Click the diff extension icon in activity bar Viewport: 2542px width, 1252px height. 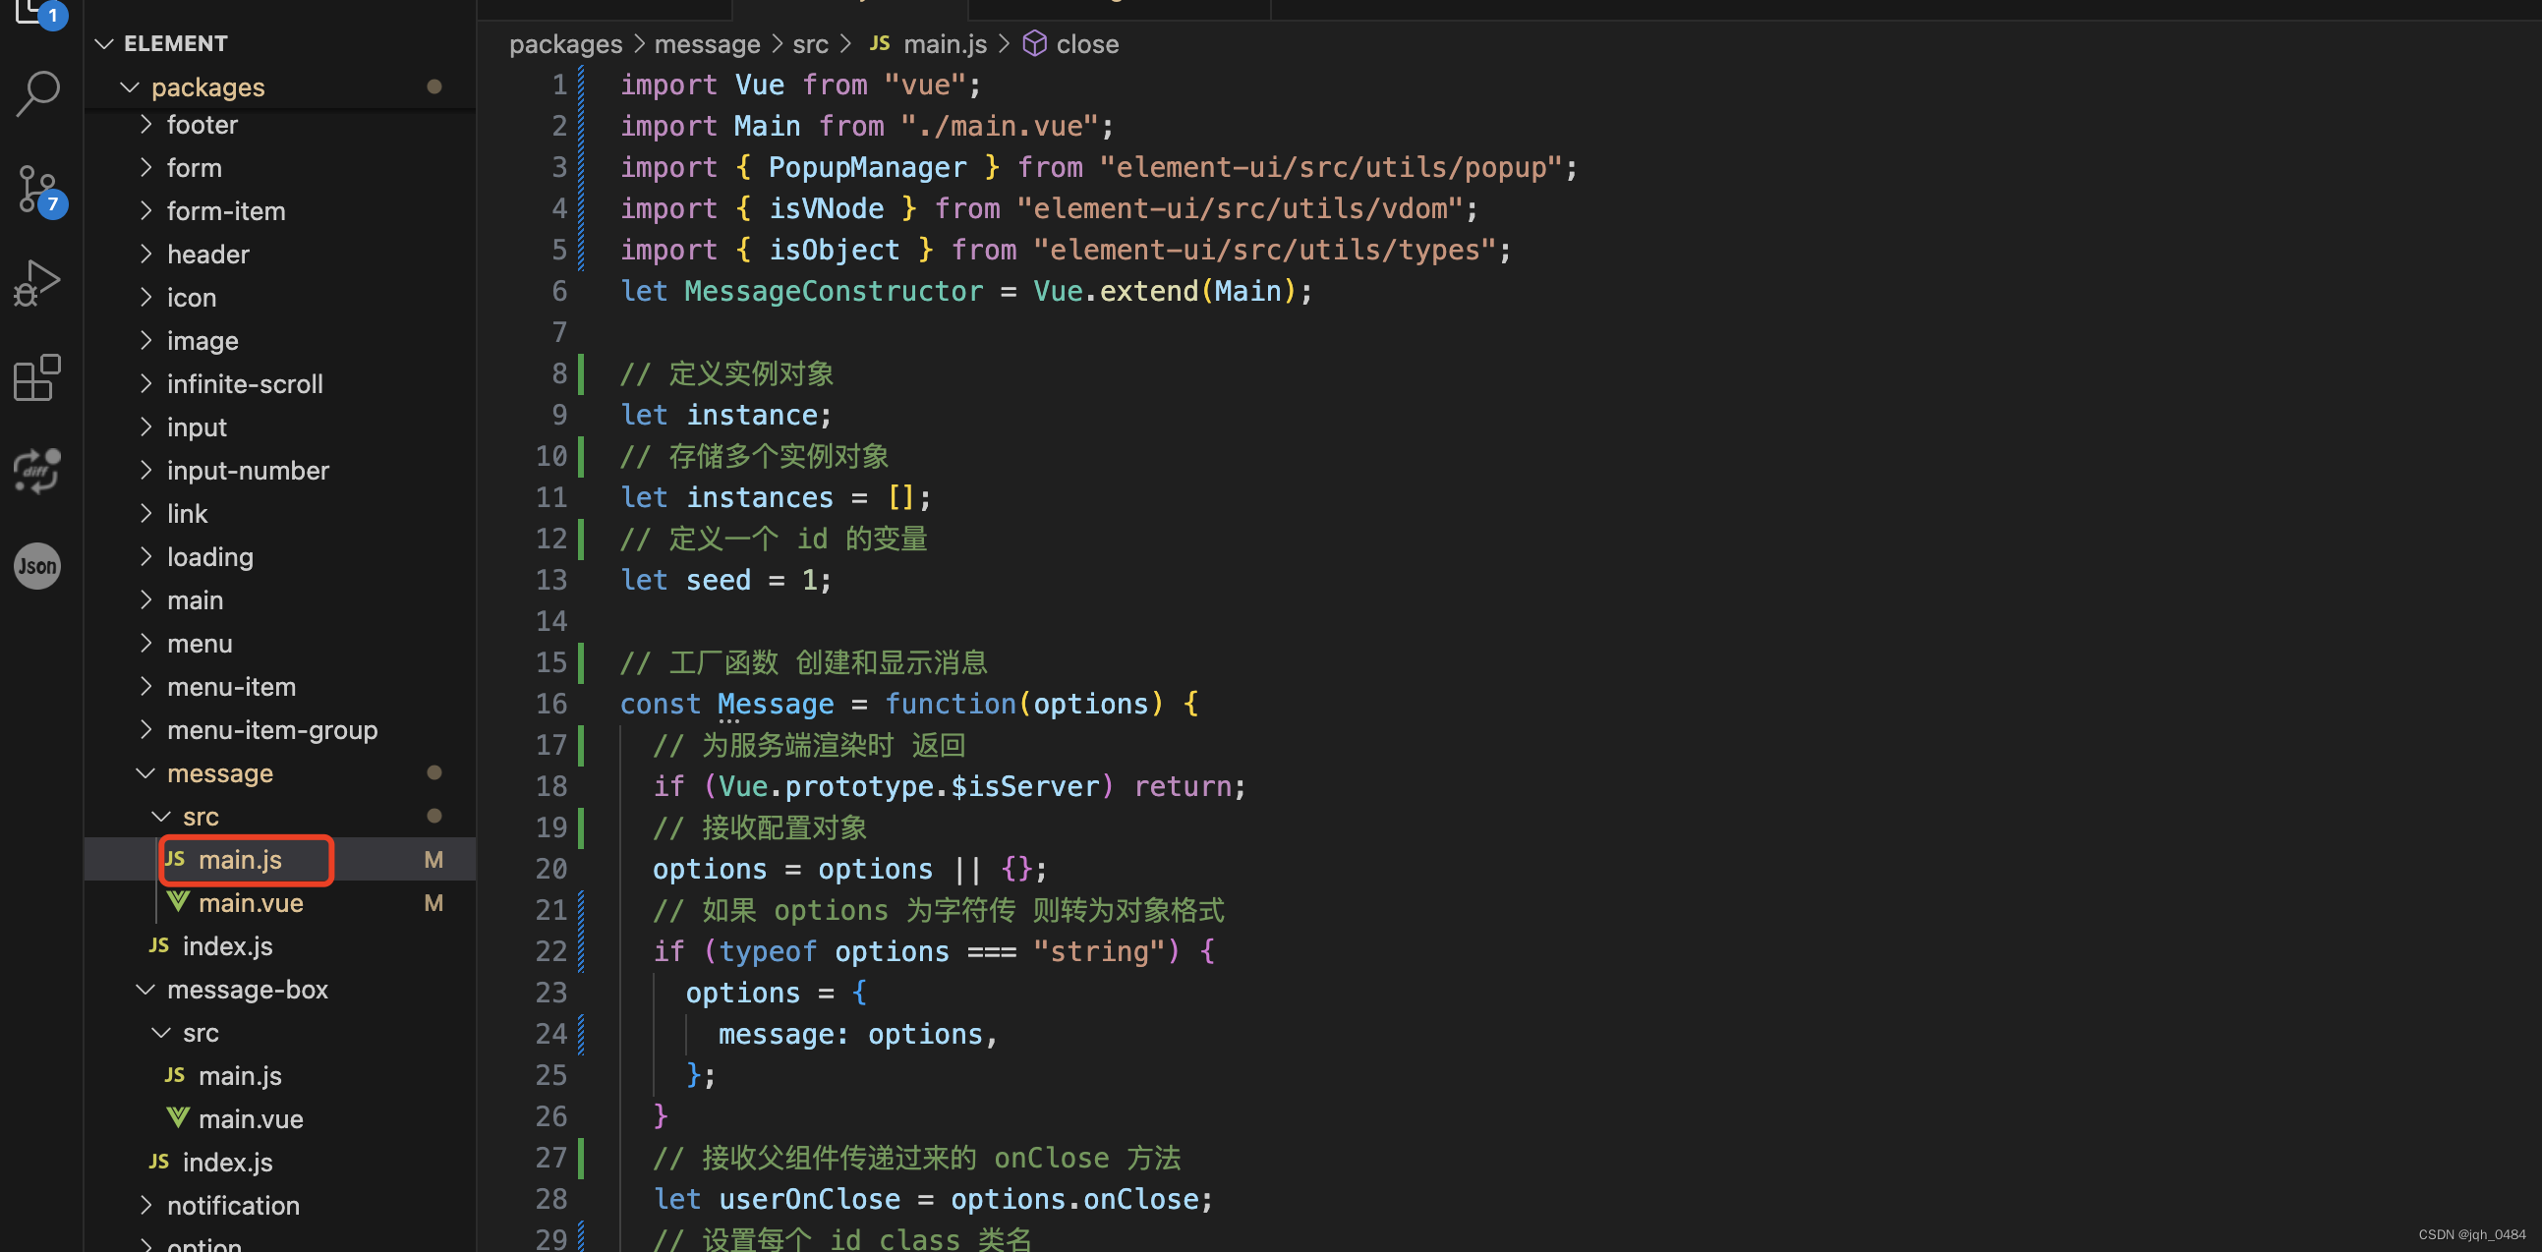(x=35, y=472)
